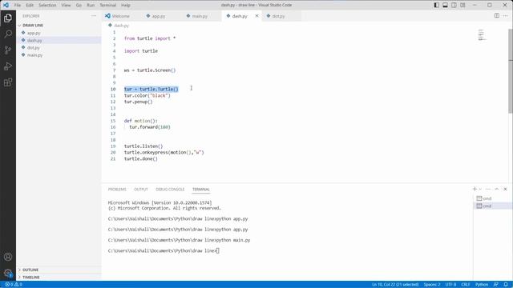Image resolution: width=513 pixels, height=288 pixels.
Task: Click the editor vertical scrollbar
Action: pos(511,71)
